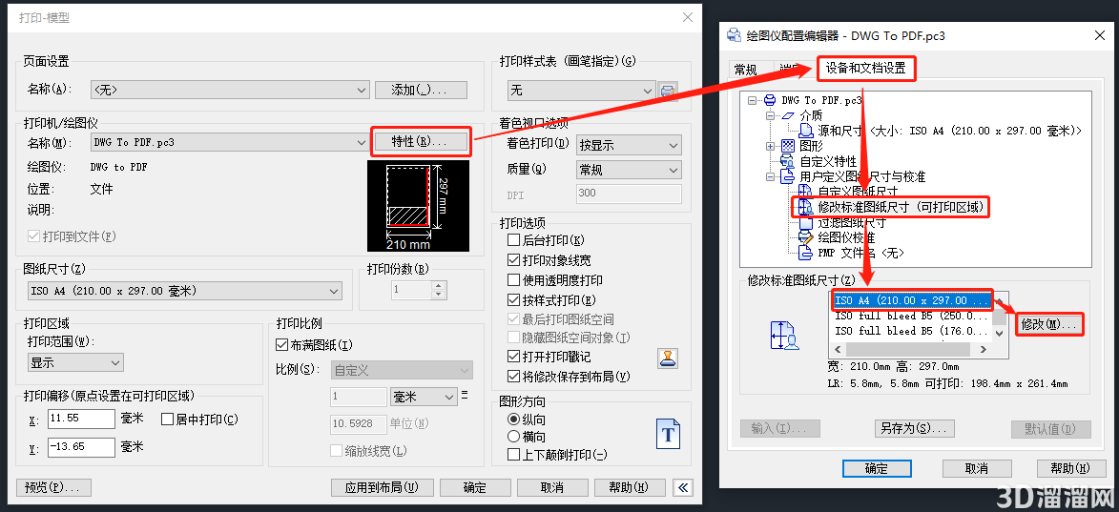The image size is (1119, 512).
Task: Click the 过滤图纸尺寸 icon in tree
Action: click(x=805, y=222)
